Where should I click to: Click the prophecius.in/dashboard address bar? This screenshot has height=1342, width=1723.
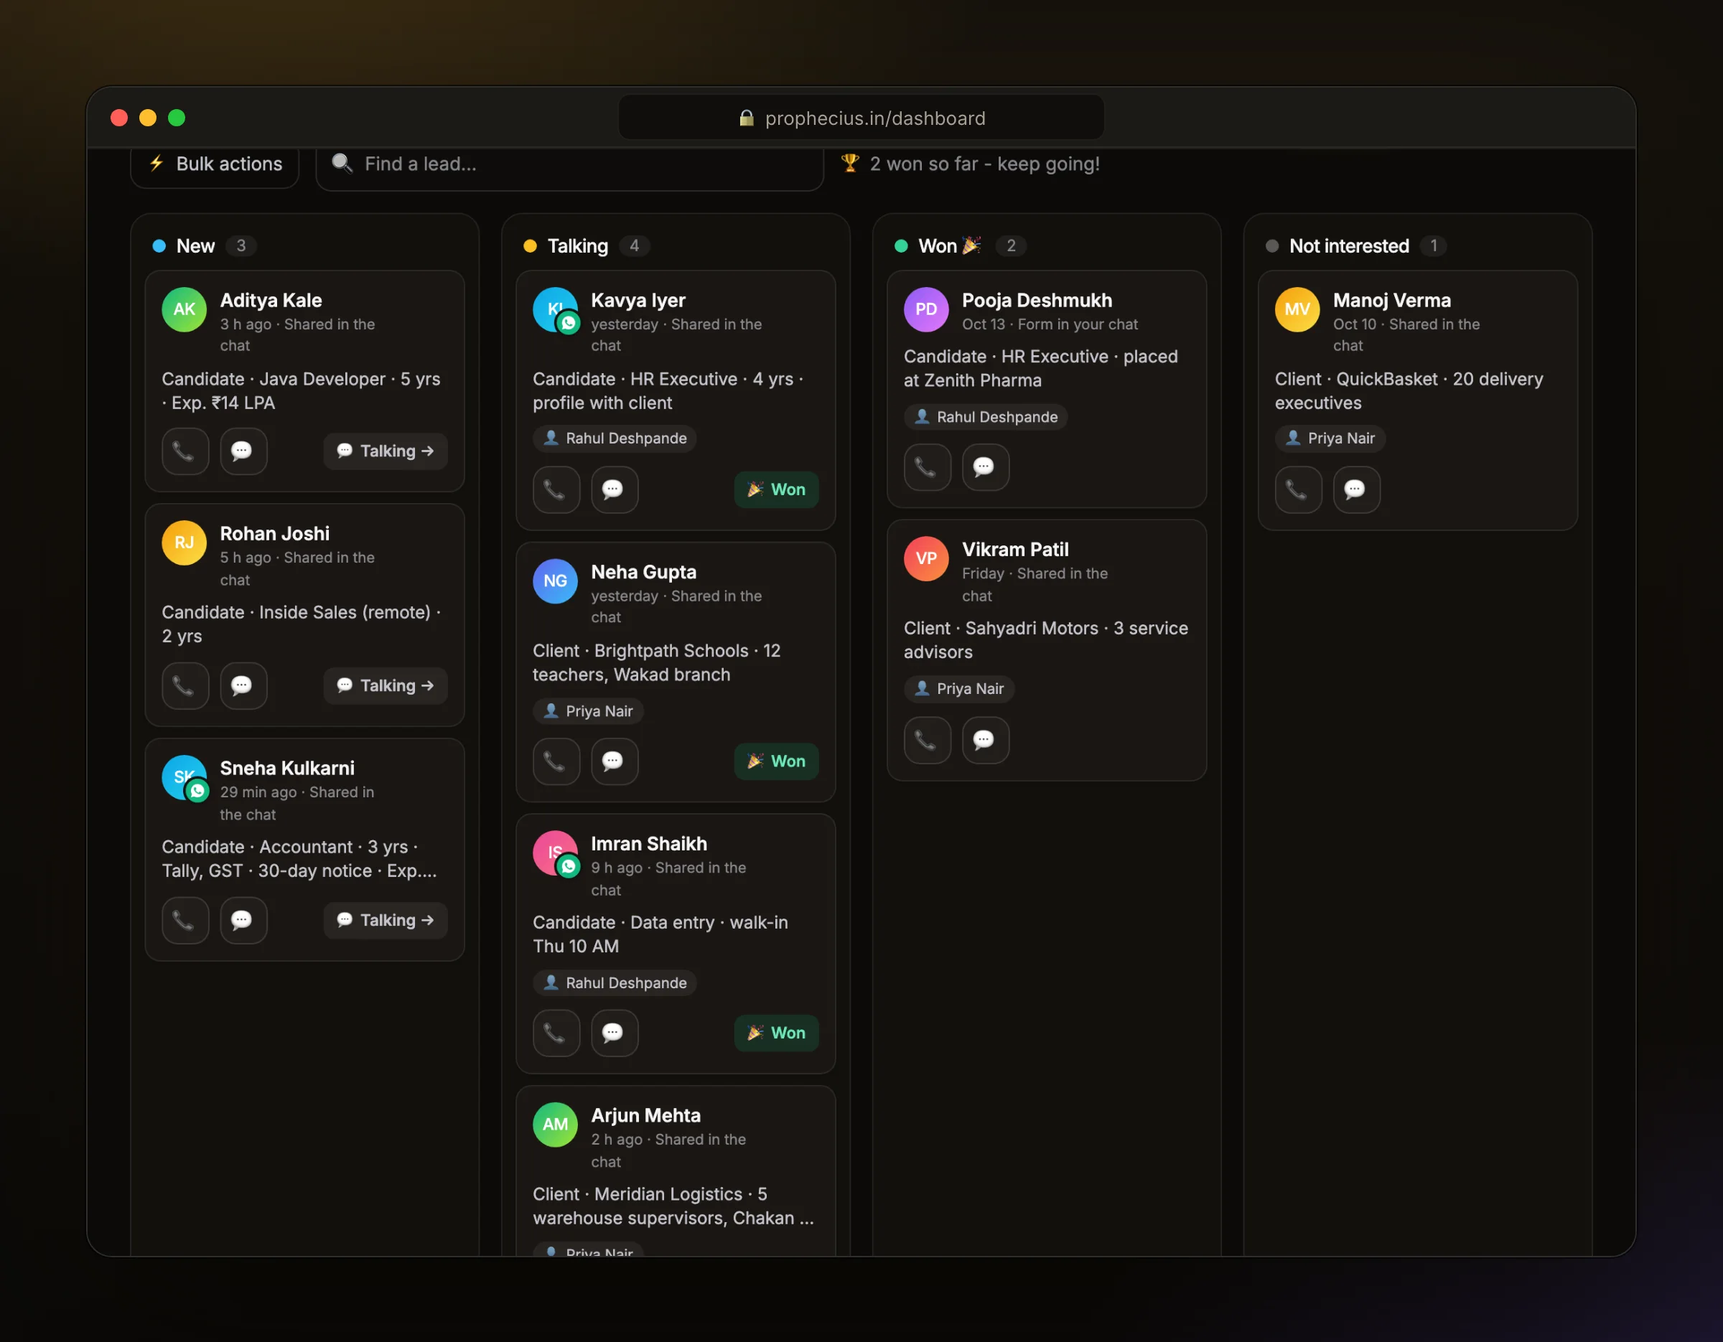861,118
